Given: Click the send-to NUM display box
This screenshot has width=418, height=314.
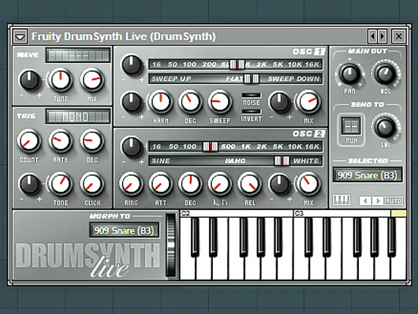Looking at the screenshot, I should point(351,125).
